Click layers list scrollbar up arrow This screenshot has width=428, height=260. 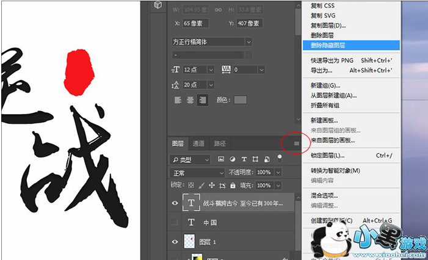298,198
